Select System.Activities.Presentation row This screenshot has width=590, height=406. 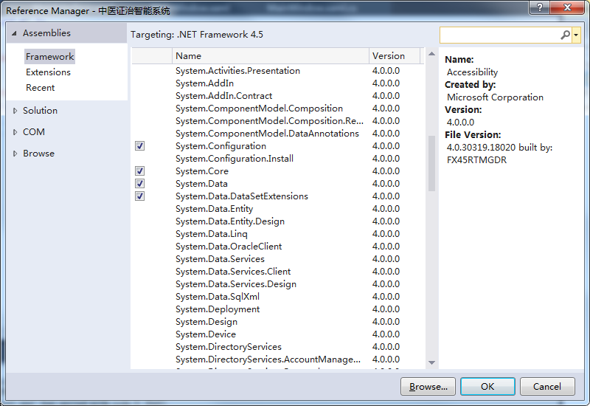(x=278, y=71)
